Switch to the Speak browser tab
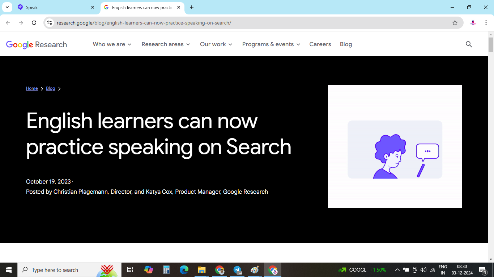The image size is (494, 277). (56, 7)
